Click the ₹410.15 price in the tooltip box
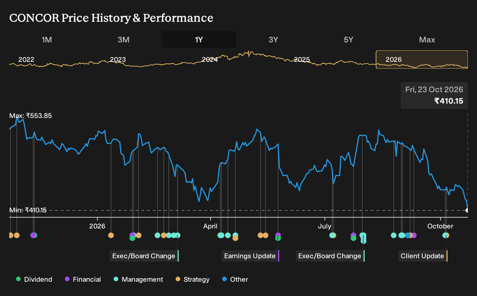 (449, 101)
